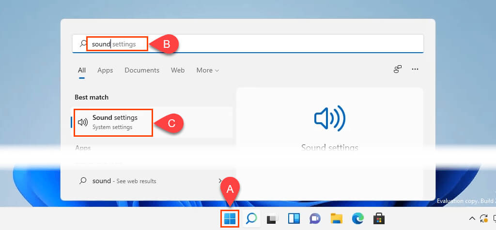Screen dimensions: 496x230
Task: Open Task View on the taskbar
Action: (272, 218)
